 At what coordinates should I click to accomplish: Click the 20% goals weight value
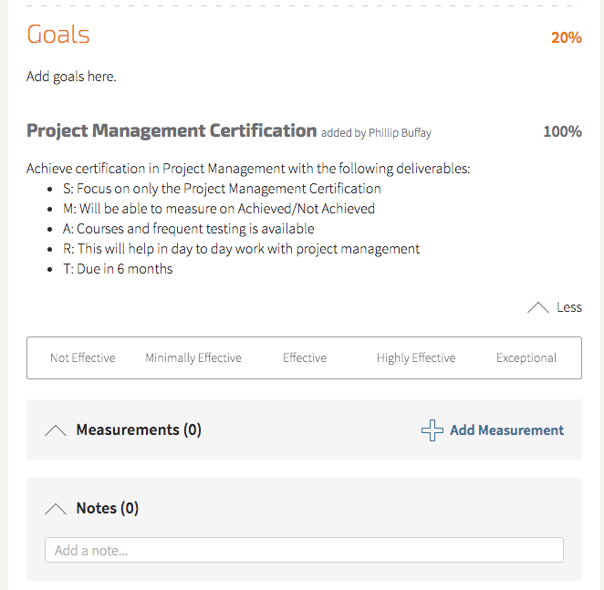click(567, 37)
